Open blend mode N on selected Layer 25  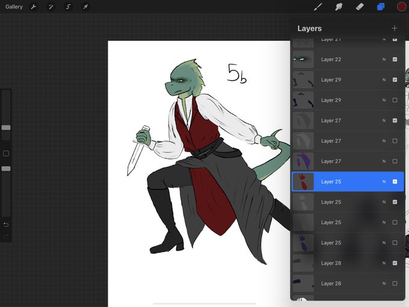(x=384, y=182)
